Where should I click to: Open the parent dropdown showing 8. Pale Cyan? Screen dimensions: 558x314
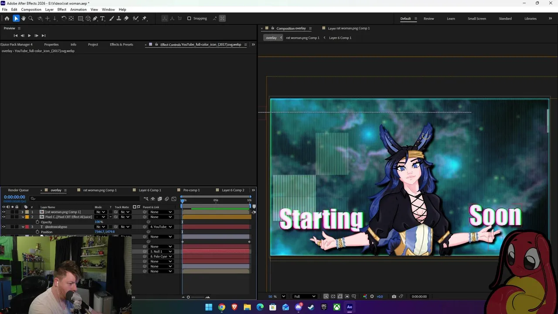161,256
